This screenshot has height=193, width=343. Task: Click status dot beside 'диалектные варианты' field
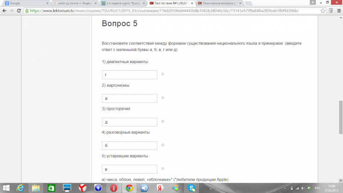tap(163, 74)
